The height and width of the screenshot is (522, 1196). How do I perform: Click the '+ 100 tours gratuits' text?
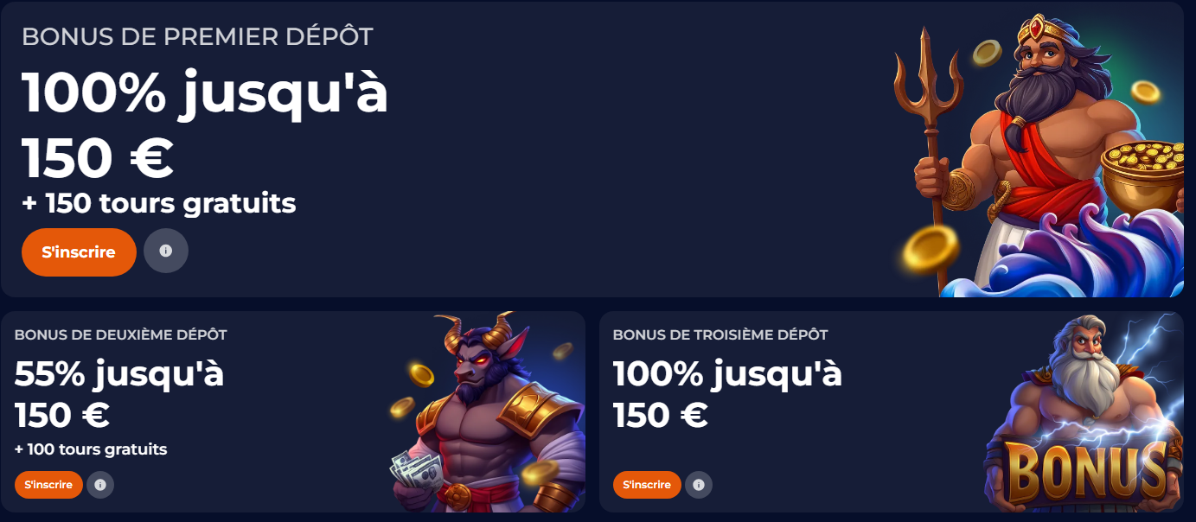[91, 449]
